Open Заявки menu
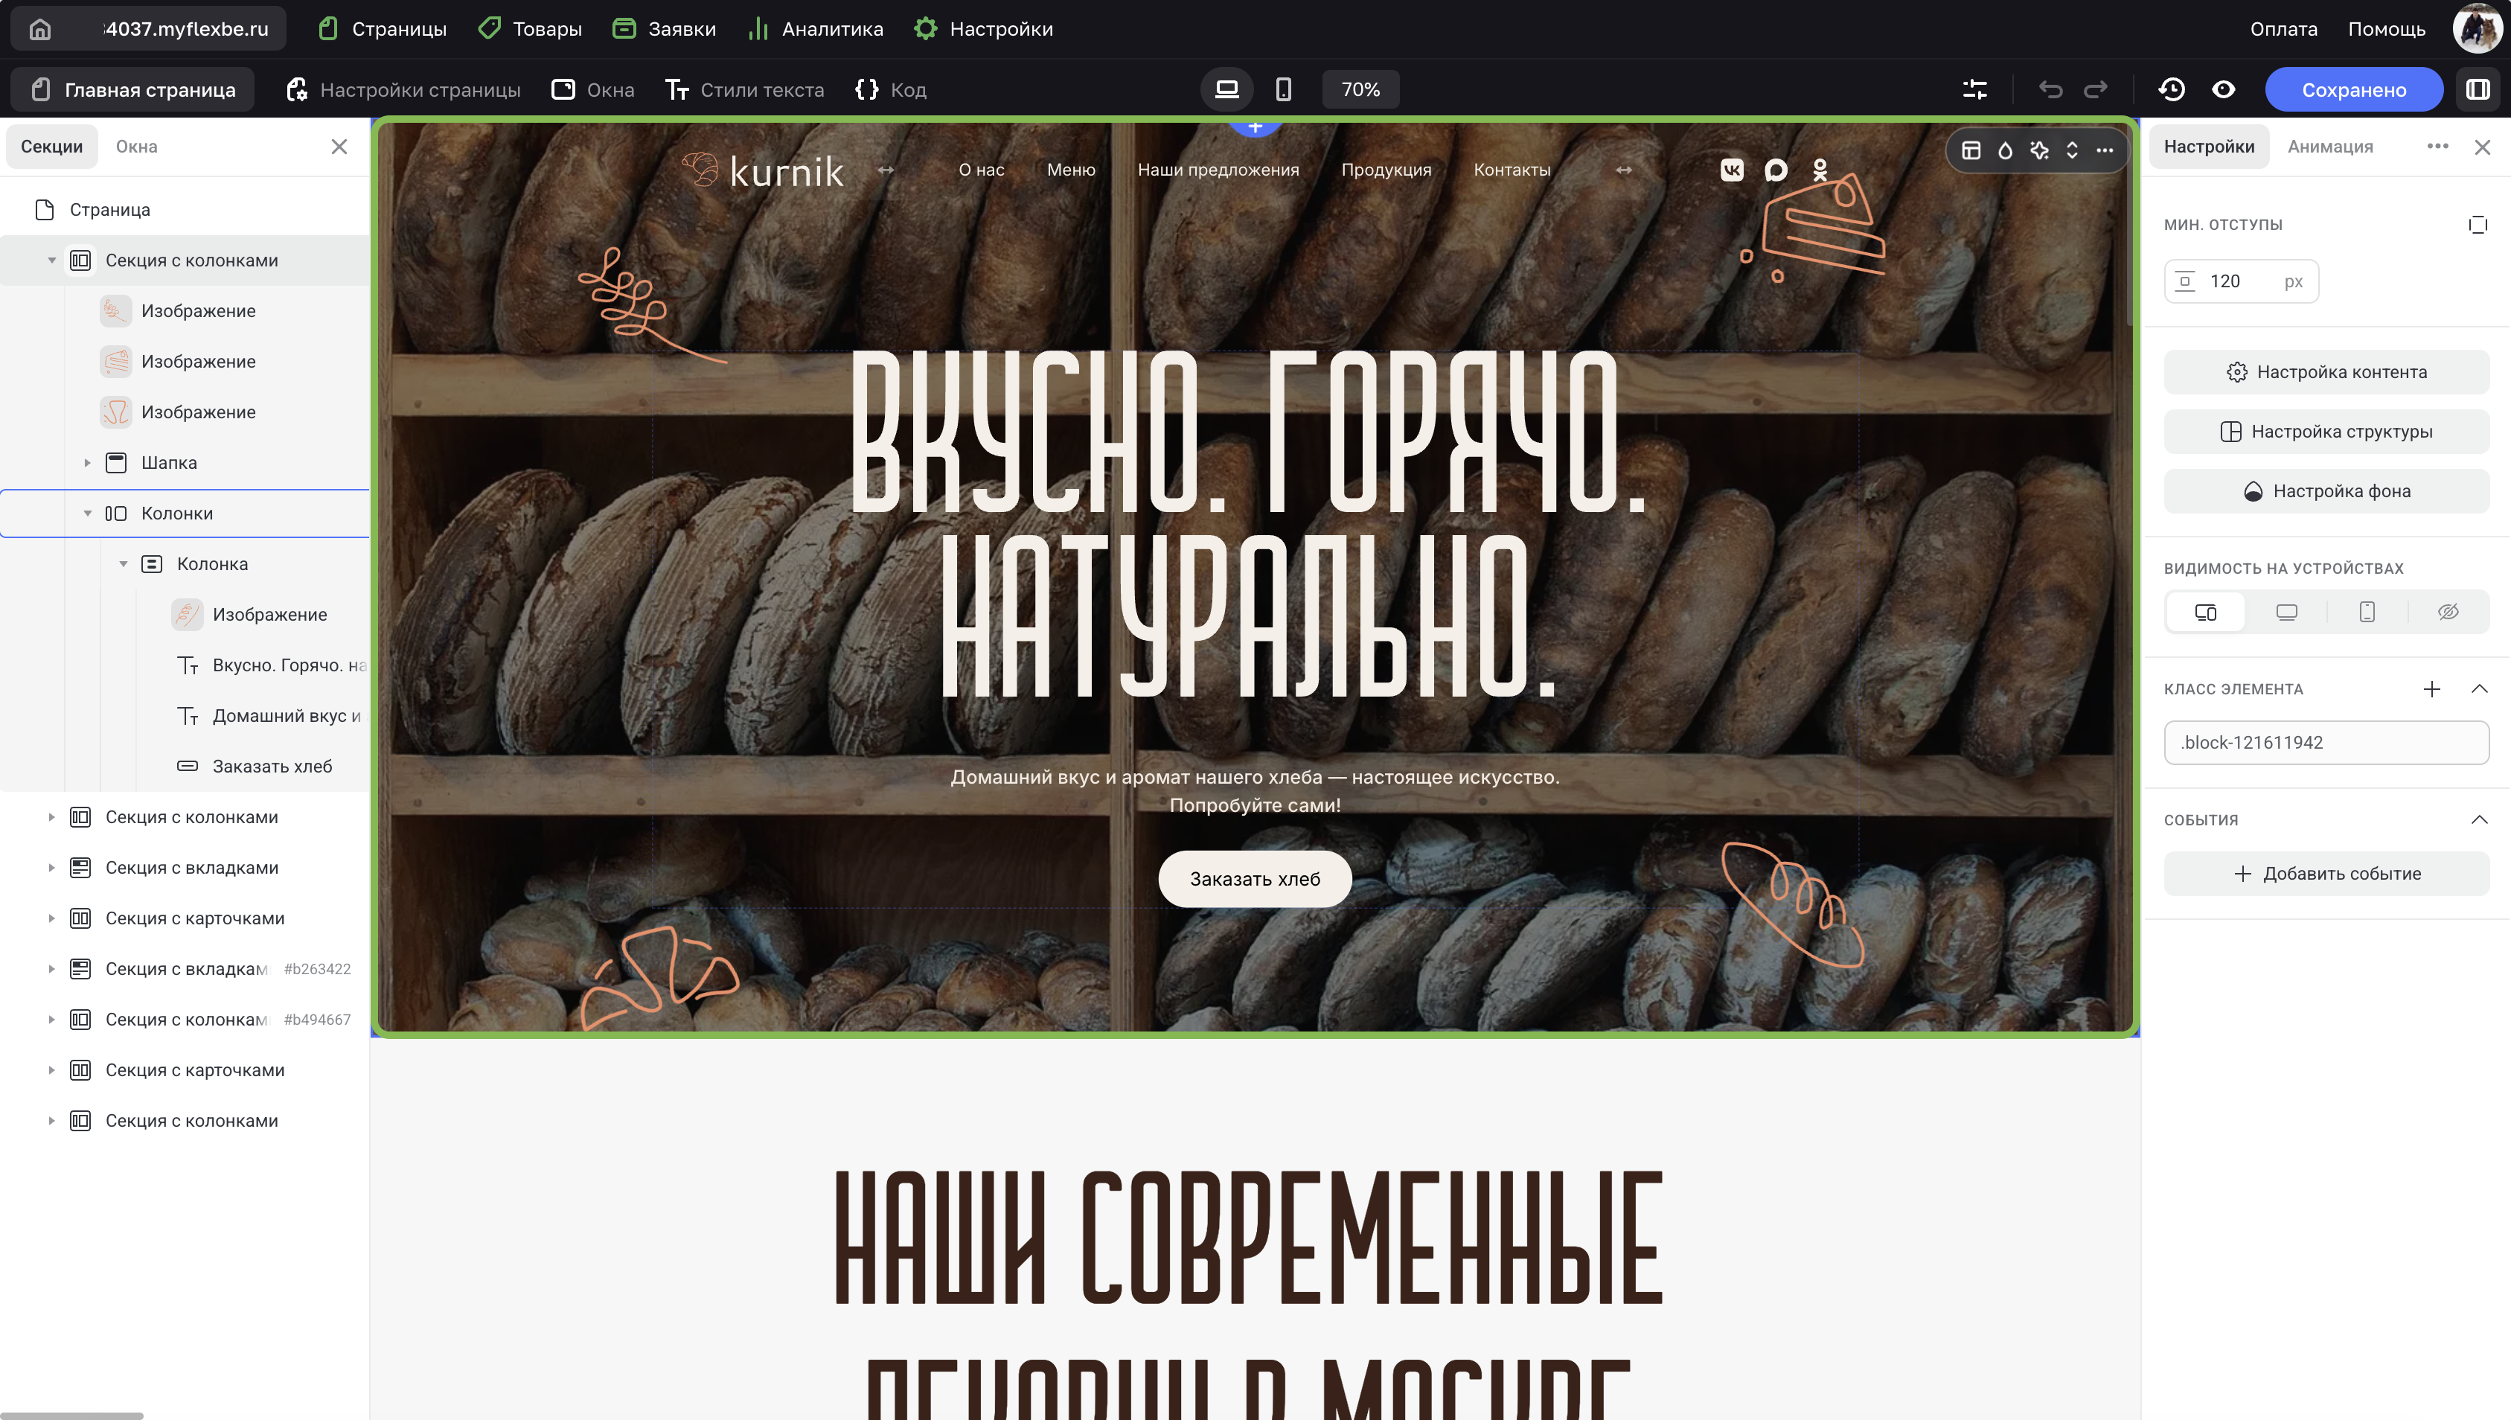2511x1420 pixels. pos(664,29)
